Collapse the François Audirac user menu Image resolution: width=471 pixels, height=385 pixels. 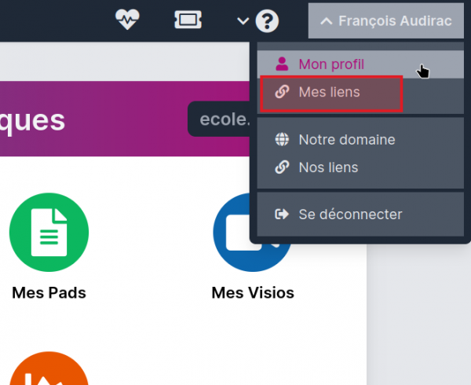click(x=386, y=21)
